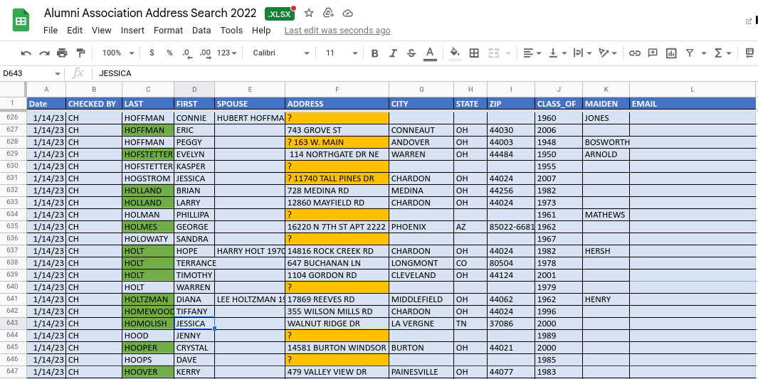
Task: Open the Format menu
Action: (x=168, y=31)
